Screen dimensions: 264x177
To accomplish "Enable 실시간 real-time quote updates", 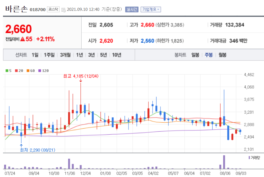I will pos(132,9).
